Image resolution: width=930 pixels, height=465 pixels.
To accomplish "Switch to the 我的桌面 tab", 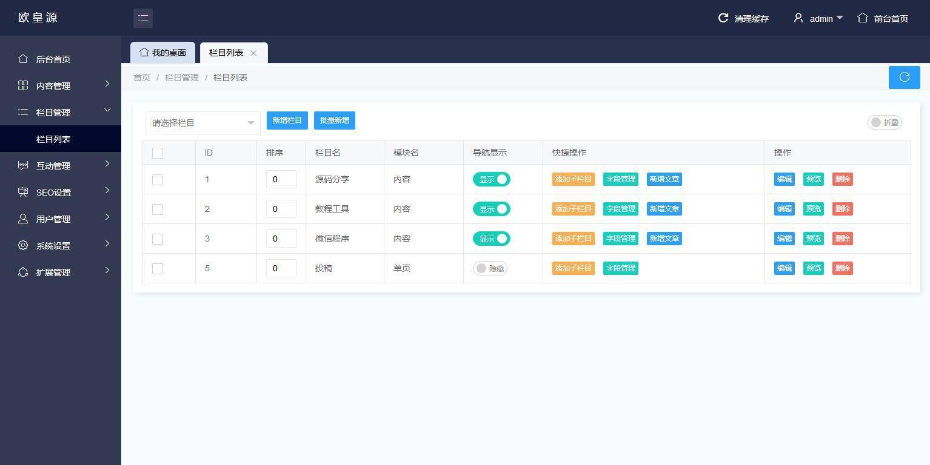I will pyautogui.click(x=162, y=53).
